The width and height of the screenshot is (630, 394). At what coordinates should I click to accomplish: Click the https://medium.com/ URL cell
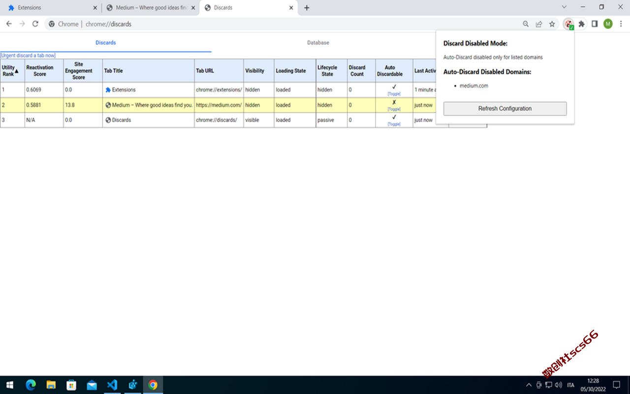point(219,105)
